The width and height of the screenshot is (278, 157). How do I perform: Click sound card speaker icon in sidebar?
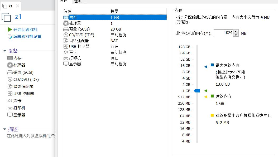click(x=10, y=101)
